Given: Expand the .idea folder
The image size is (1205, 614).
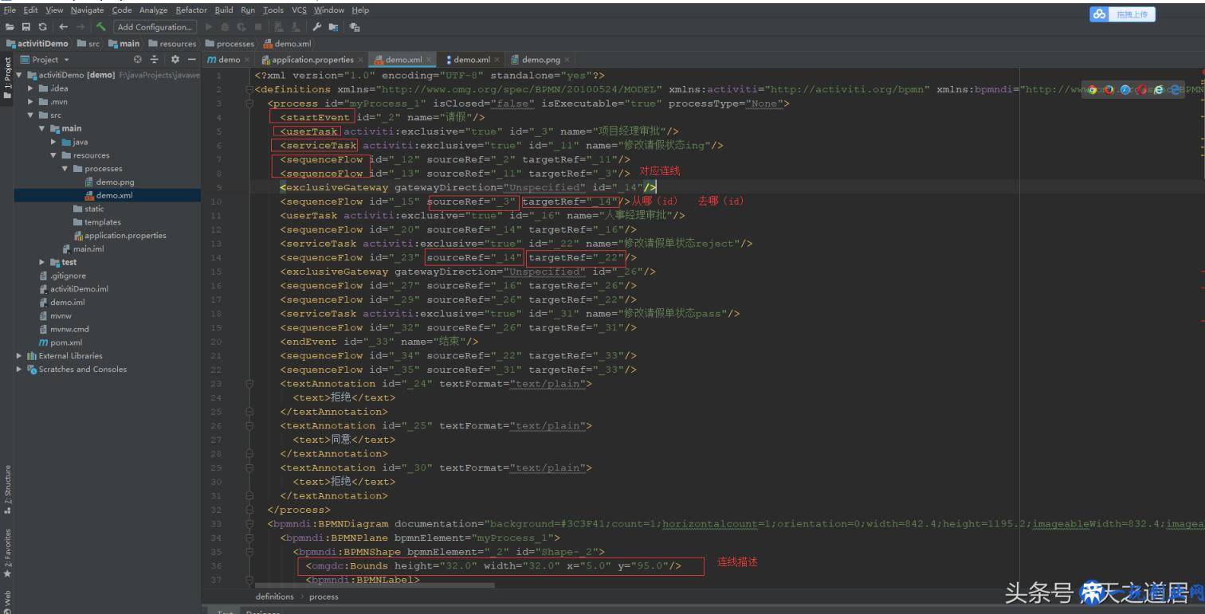Looking at the screenshot, I should 31,88.
